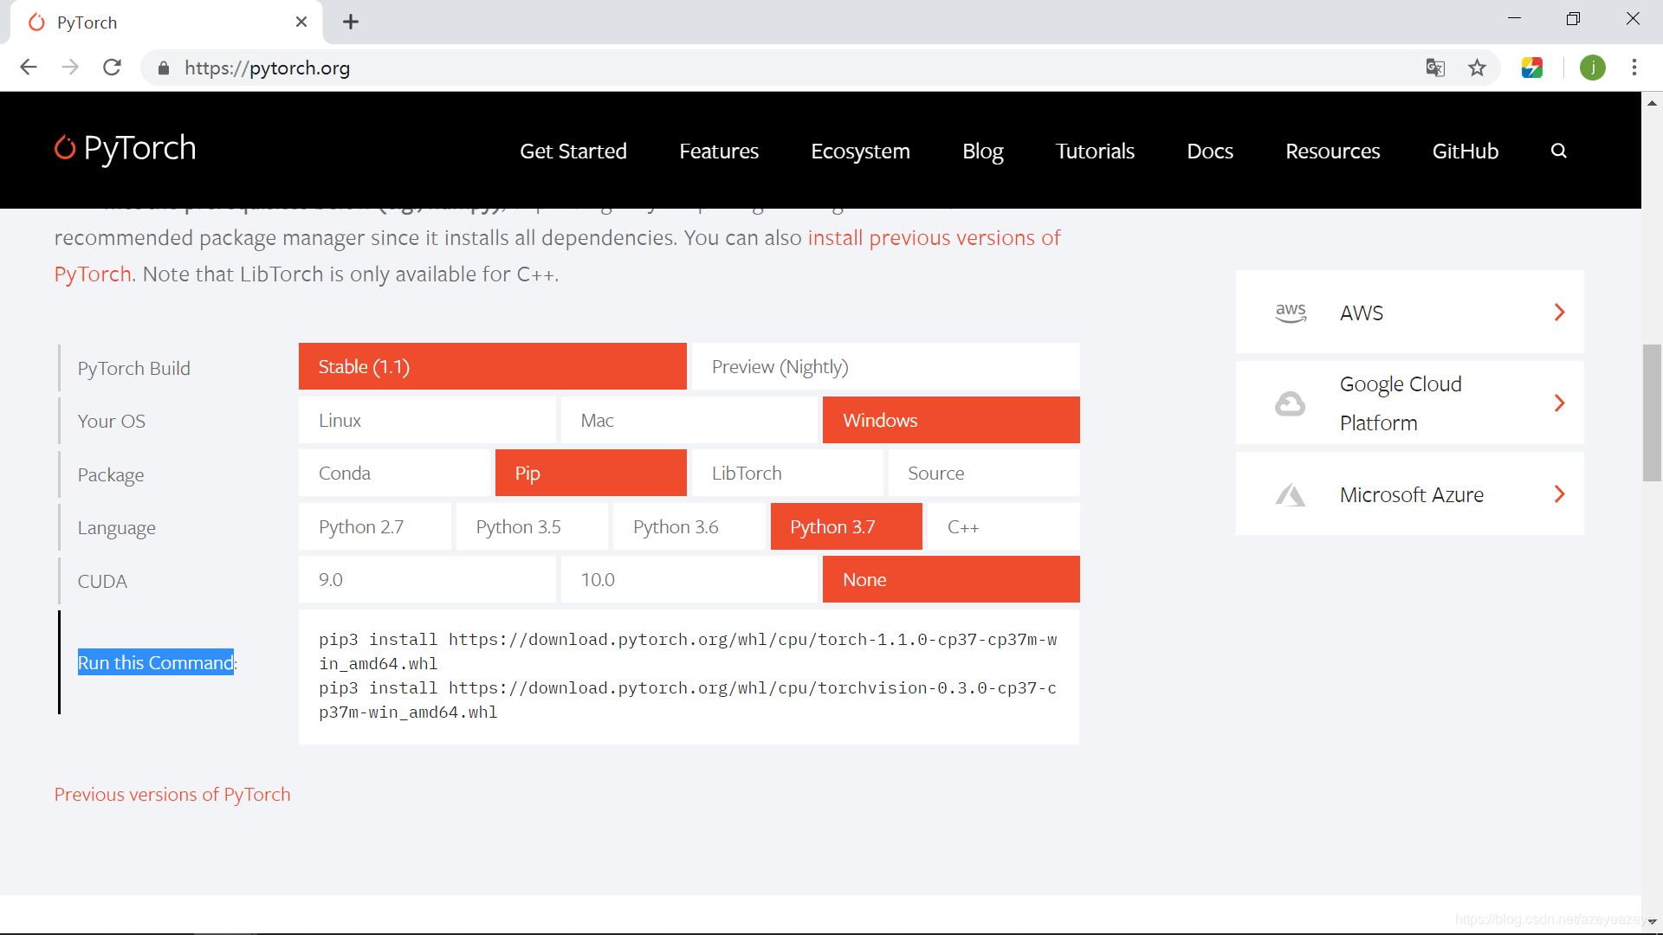1663x935 pixels.
Task: Expand Google Cloud Platform chevron
Action: (1559, 403)
